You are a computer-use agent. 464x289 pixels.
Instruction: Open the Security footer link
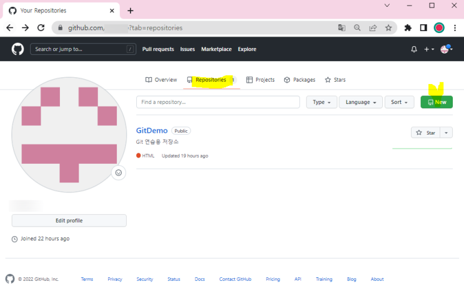tap(145, 279)
